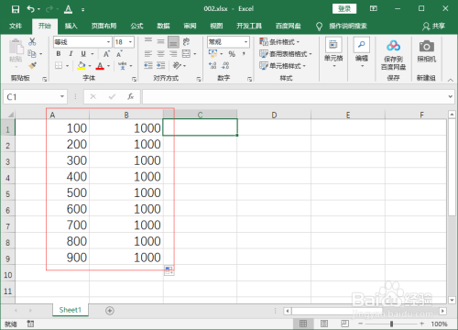Click the Increase Indent icon

point(160,65)
